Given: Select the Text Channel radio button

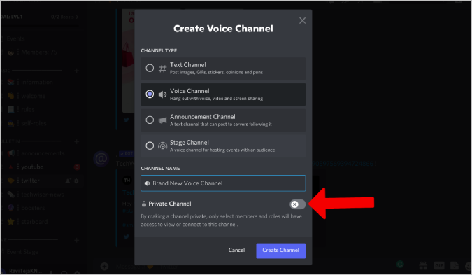Looking at the screenshot, I should (150, 68).
